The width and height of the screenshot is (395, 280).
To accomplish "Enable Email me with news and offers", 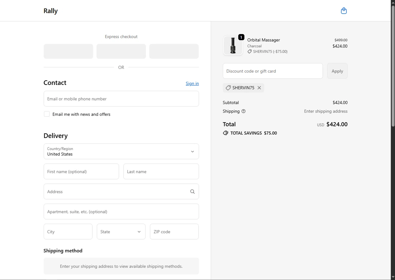I will click(x=47, y=114).
